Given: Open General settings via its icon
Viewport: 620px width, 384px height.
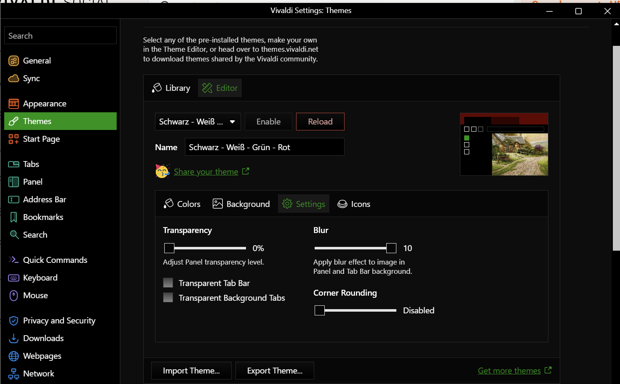Looking at the screenshot, I should pyautogui.click(x=13, y=61).
